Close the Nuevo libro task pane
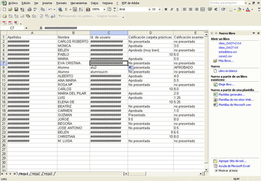This screenshot has width=261, height=181. click(x=258, y=33)
